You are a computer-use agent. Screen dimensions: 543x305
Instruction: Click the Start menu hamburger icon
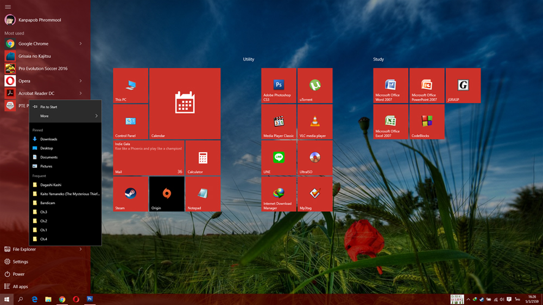coord(8,7)
